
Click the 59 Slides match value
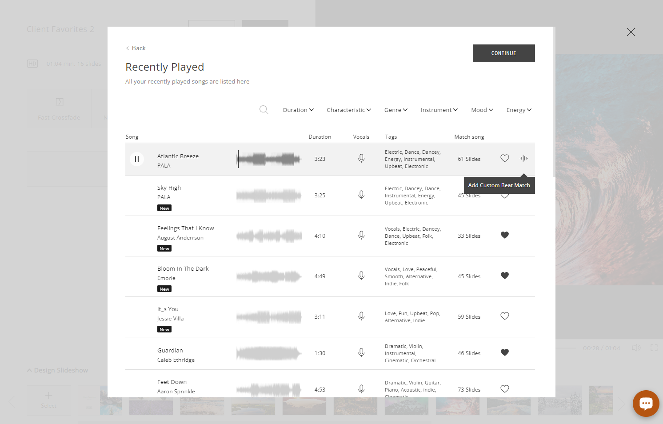(469, 317)
